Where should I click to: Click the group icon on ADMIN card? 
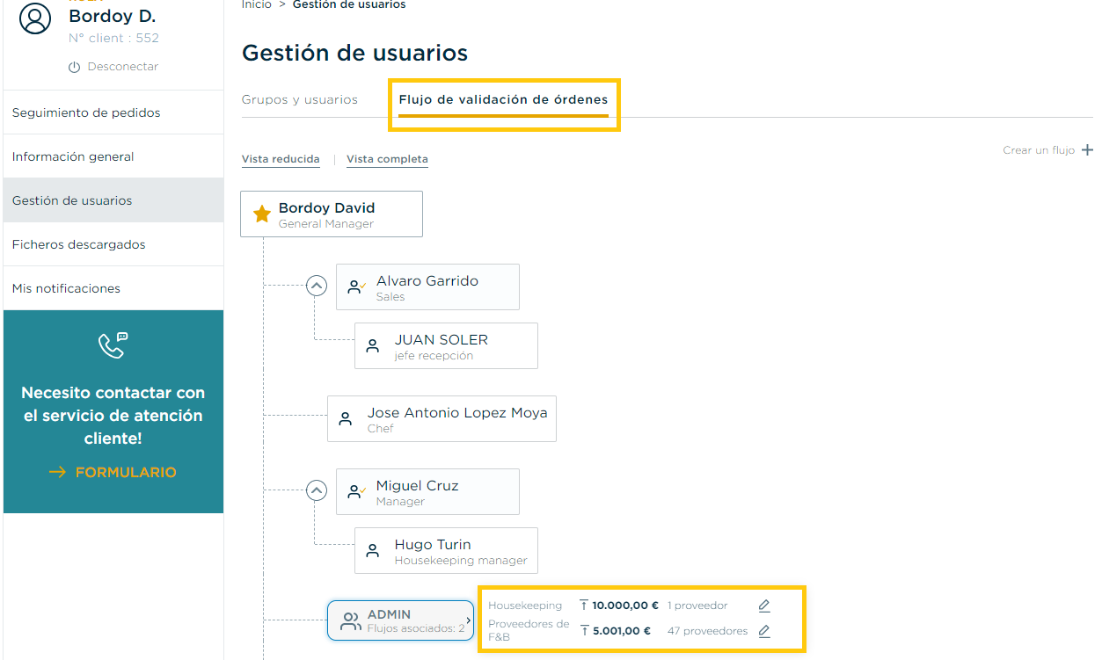(351, 621)
